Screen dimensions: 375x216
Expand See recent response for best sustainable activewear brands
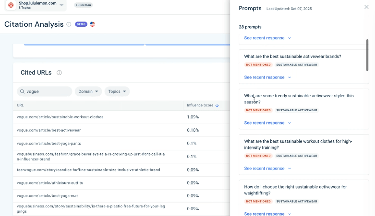[x=267, y=77]
